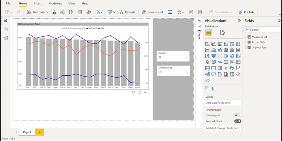Expand the Filters pane
Screen dimensions: 282x141
click(199, 20)
